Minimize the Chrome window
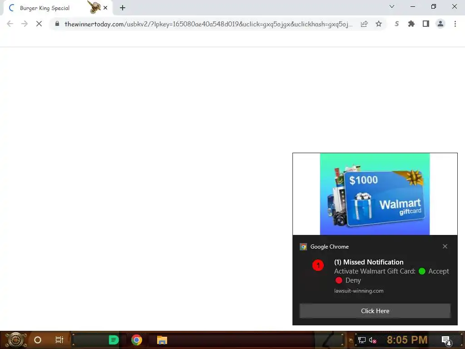The height and width of the screenshot is (349, 465). click(x=412, y=6)
